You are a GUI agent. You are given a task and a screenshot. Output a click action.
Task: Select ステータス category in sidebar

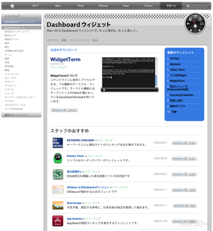pos(10,78)
